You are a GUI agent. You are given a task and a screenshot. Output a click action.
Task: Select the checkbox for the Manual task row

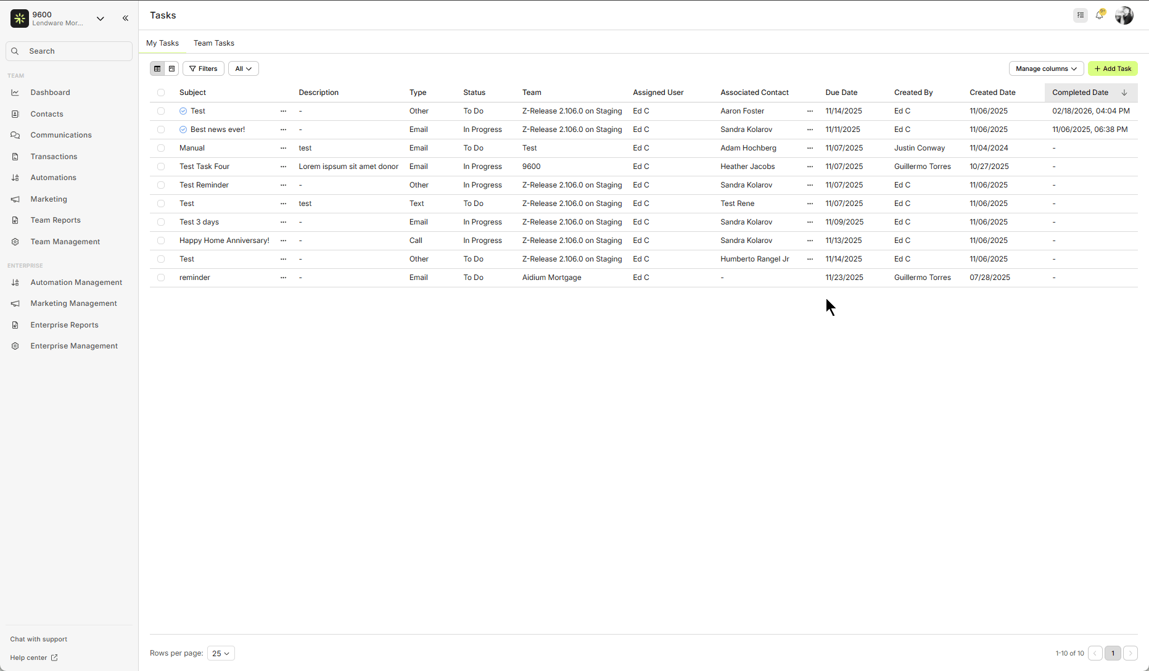pos(161,148)
